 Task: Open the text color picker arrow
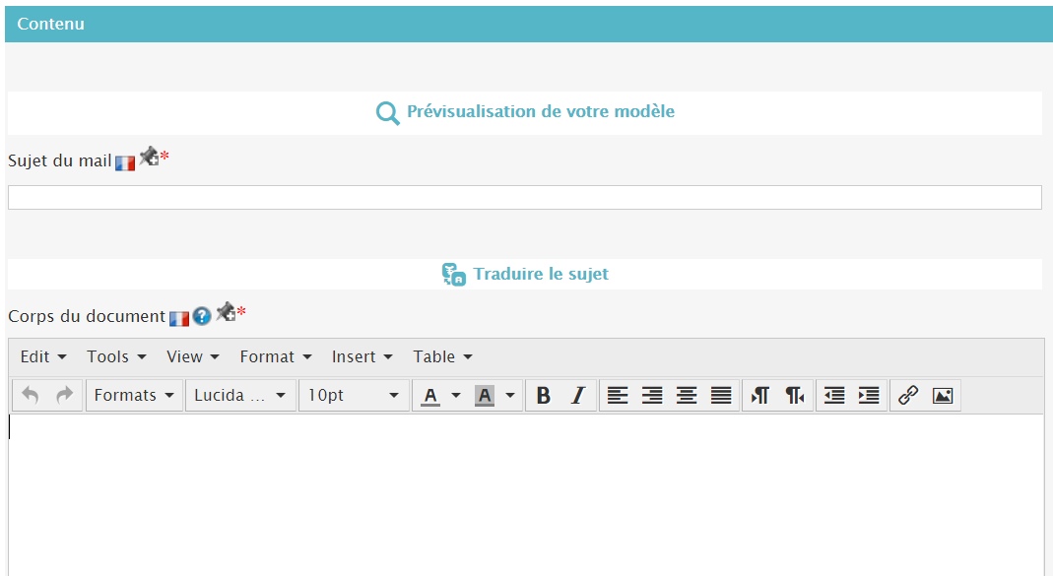pyautogui.click(x=456, y=396)
